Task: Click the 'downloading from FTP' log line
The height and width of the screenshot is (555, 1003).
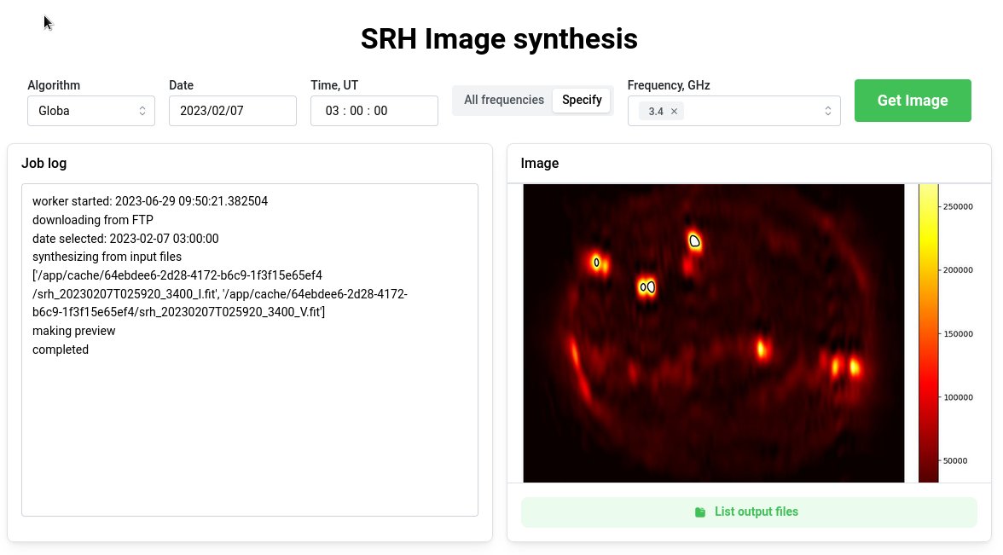Action: coord(93,220)
